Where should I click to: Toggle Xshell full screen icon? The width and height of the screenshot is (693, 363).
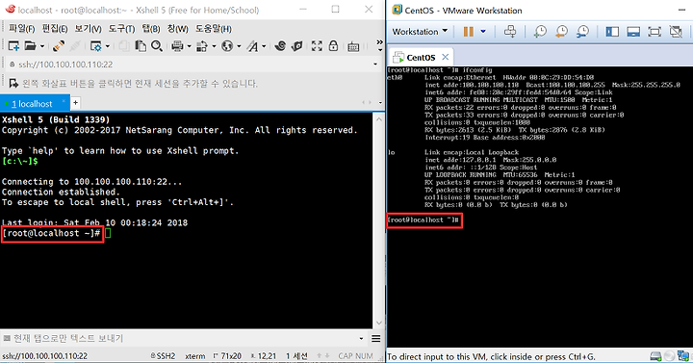coord(317,46)
